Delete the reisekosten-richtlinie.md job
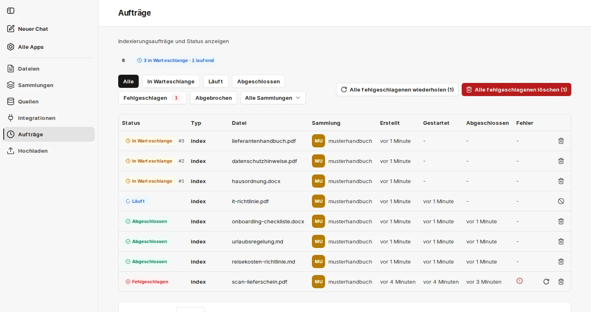The image size is (591, 312). pos(561,262)
